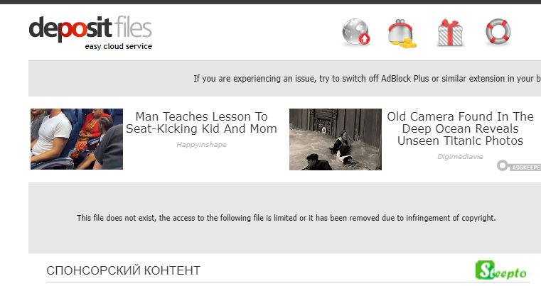
Task: Click the "This file does not exist" message
Action: (x=286, y=218)
